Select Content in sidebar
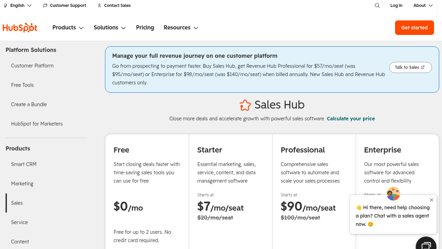Image resolution: width=442 pixels, height=249 pixels. tap(20, 242)
